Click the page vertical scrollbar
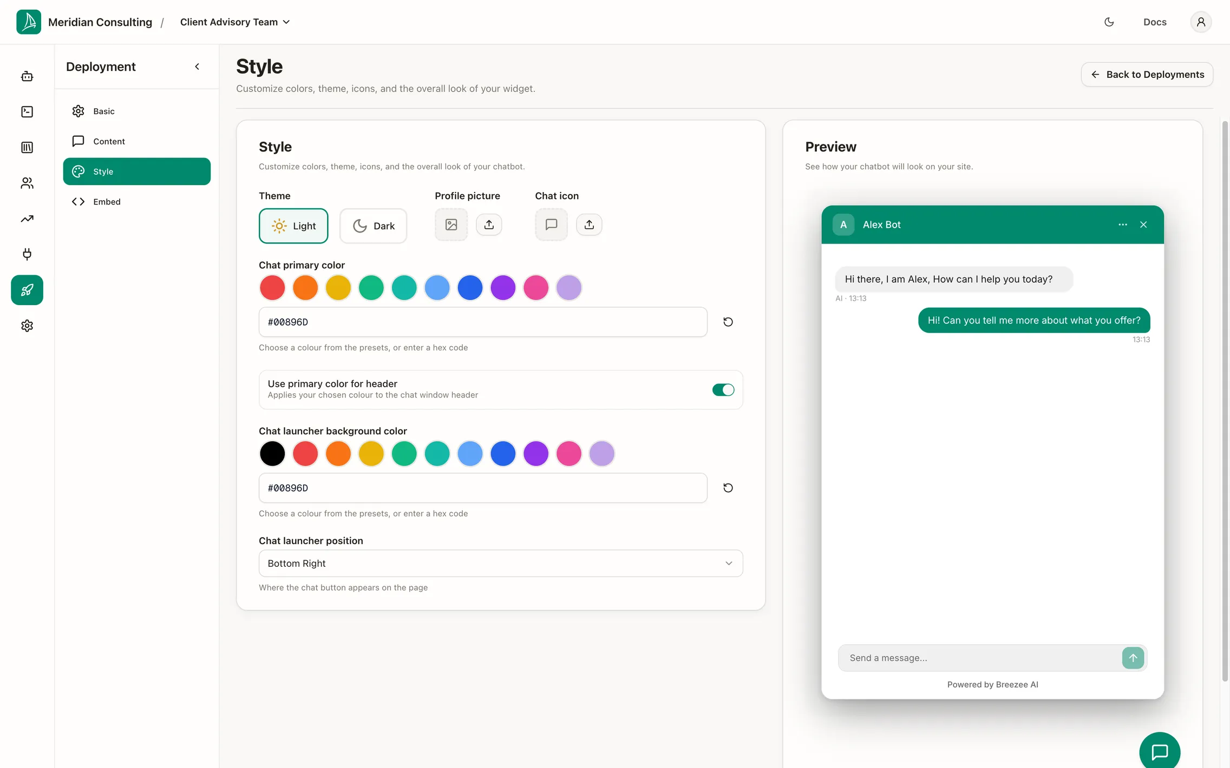The image size is (1230, 768). point(1225,401)
